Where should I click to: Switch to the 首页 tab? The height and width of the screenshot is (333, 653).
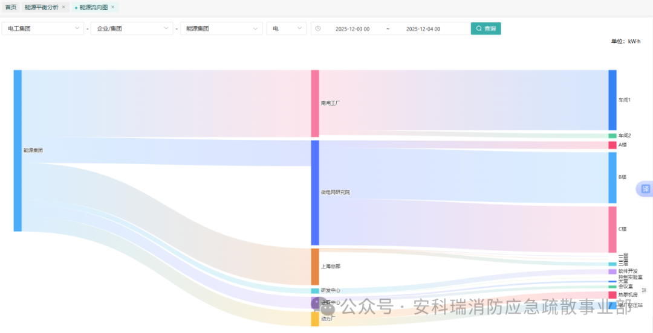(11, 7)
